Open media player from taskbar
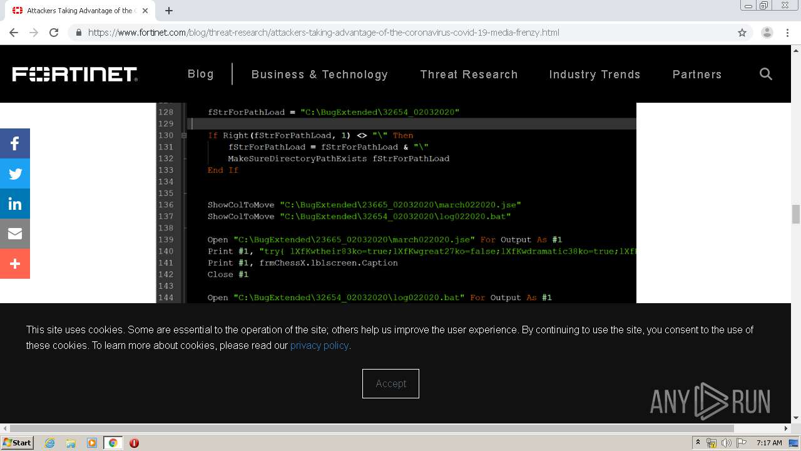 92,443
